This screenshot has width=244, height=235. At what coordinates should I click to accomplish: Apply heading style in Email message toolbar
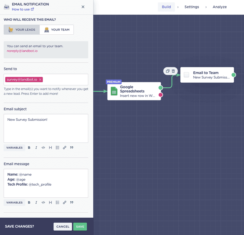(x=50, y=202)
